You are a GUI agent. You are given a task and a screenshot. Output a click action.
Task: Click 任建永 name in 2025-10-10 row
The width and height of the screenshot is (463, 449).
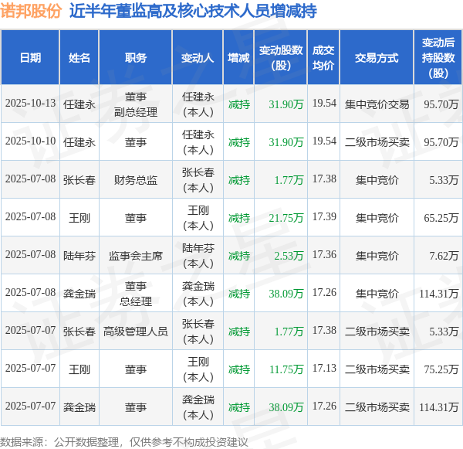79,142
